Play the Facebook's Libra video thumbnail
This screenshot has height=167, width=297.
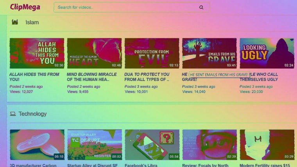click(x=152, y=144)
